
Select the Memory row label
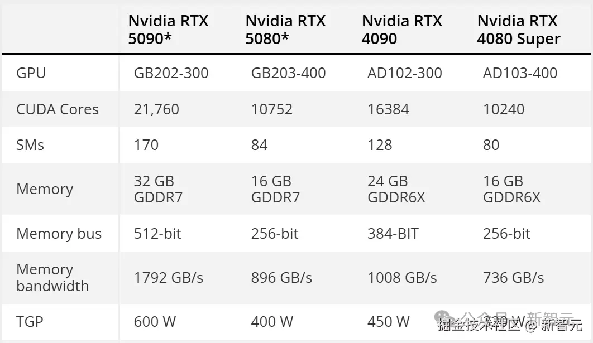(x=45, y=189)
